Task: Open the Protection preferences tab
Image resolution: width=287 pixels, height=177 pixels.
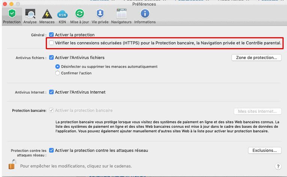Action: click(x=12, y=17)
